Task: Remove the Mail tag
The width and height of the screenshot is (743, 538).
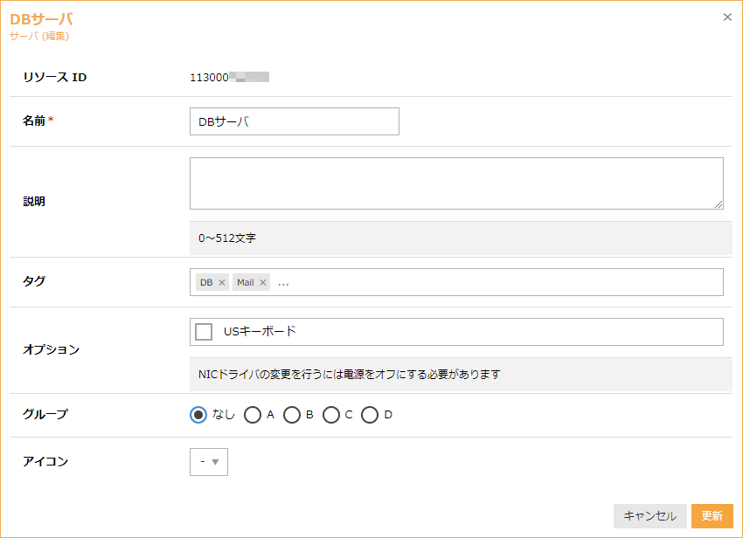Action: pyautogui.click(x=262, y=283)
